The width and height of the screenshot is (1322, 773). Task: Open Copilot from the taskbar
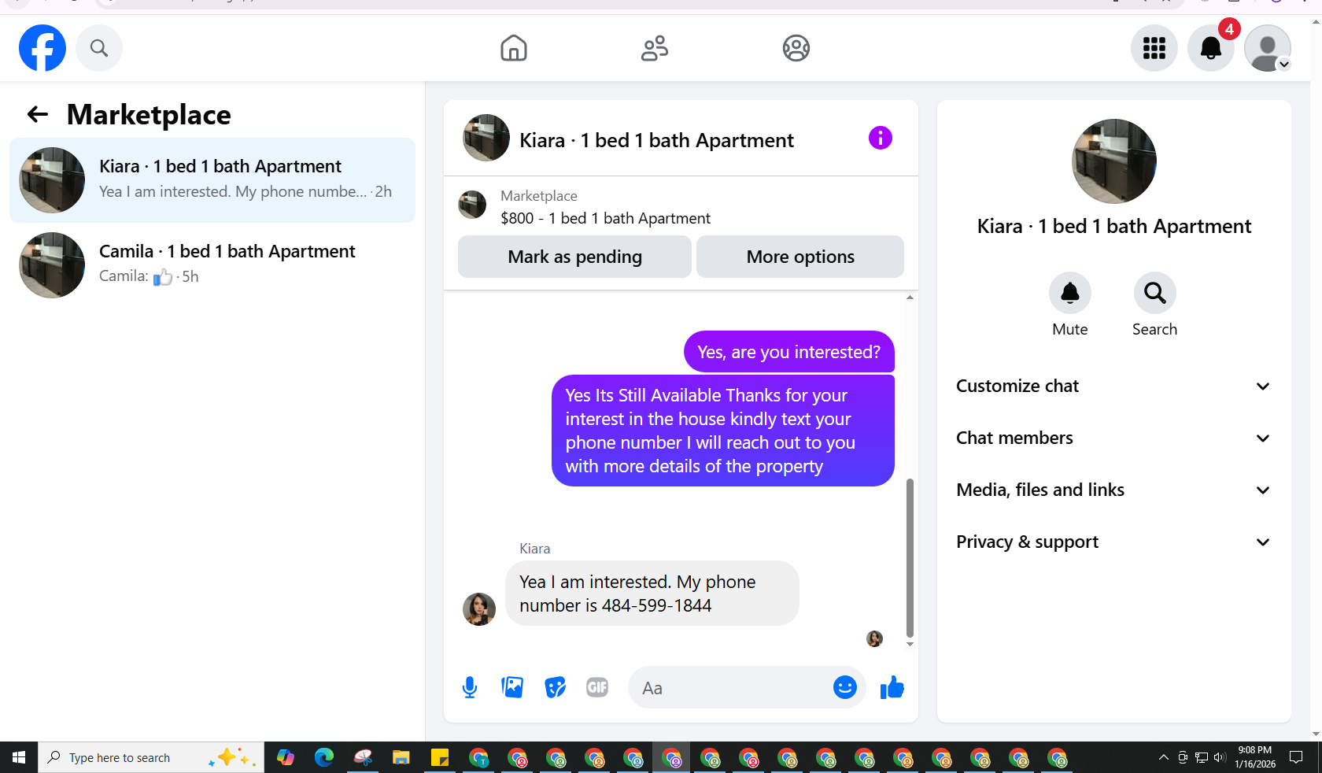286,757
